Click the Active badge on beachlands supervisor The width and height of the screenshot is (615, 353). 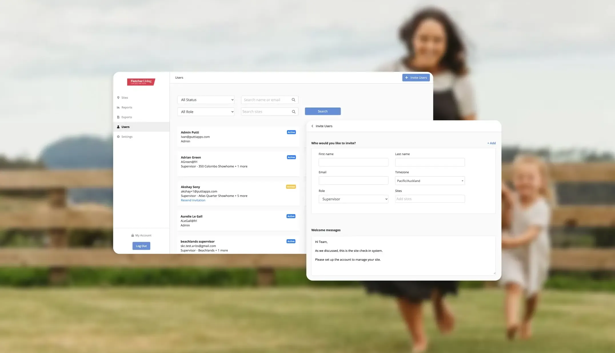tap(291, 242)
